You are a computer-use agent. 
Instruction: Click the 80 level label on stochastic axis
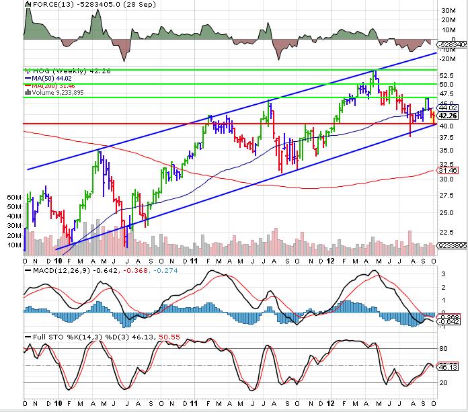coord(444,348)
